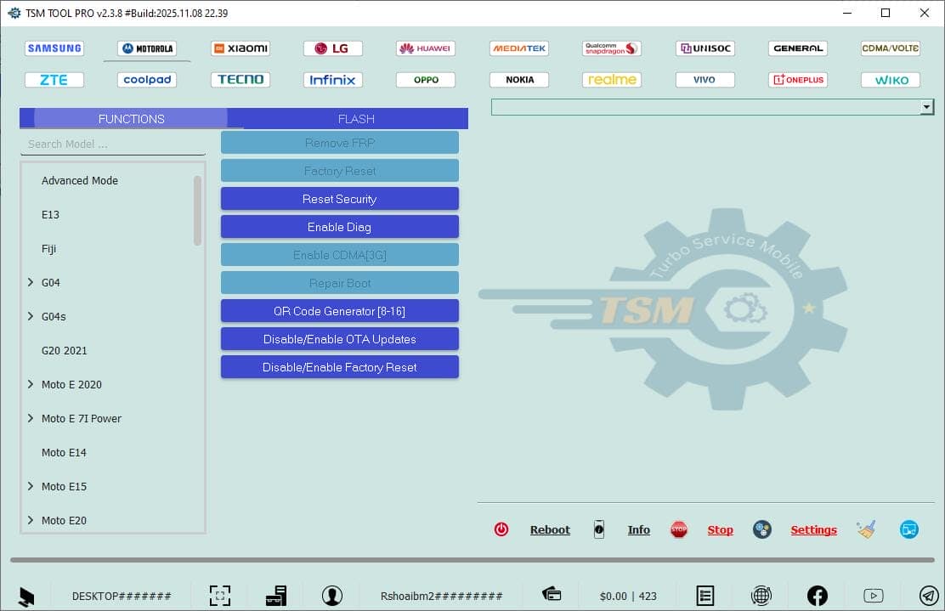The image size is (945, 611).
Task: Click the wallet icon next to the balance
Action: tap(551, 595)
